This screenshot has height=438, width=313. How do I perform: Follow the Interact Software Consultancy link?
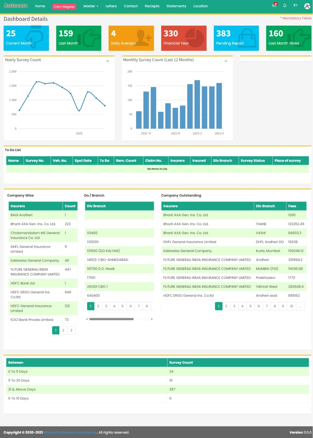pos(70,432)
